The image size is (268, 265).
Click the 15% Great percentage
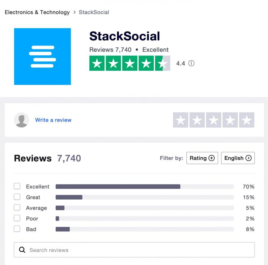coord(249,197)
